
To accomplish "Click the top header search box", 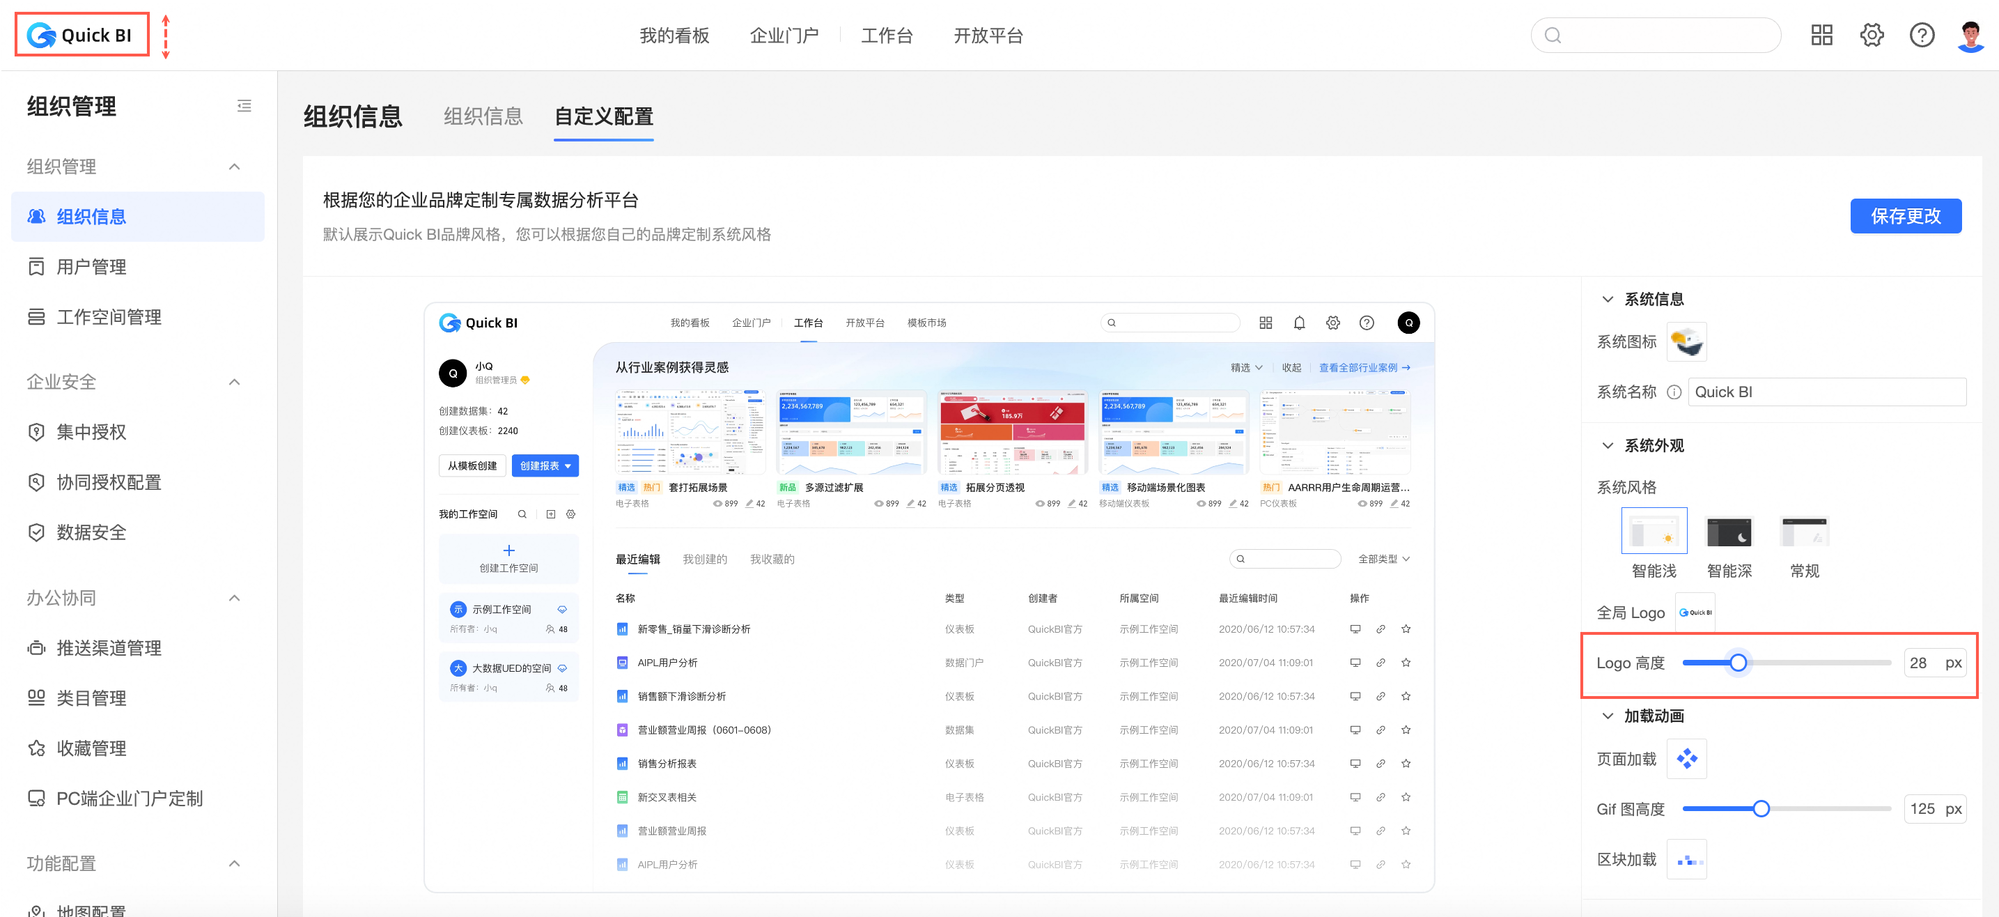I will (x=1655, y=36).
